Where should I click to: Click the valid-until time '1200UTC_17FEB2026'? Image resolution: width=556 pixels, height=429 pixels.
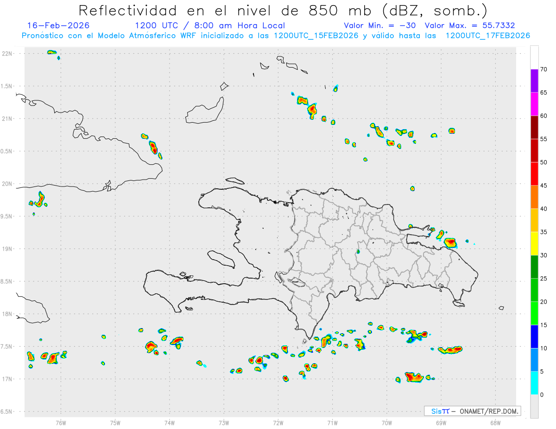point(488,36)
